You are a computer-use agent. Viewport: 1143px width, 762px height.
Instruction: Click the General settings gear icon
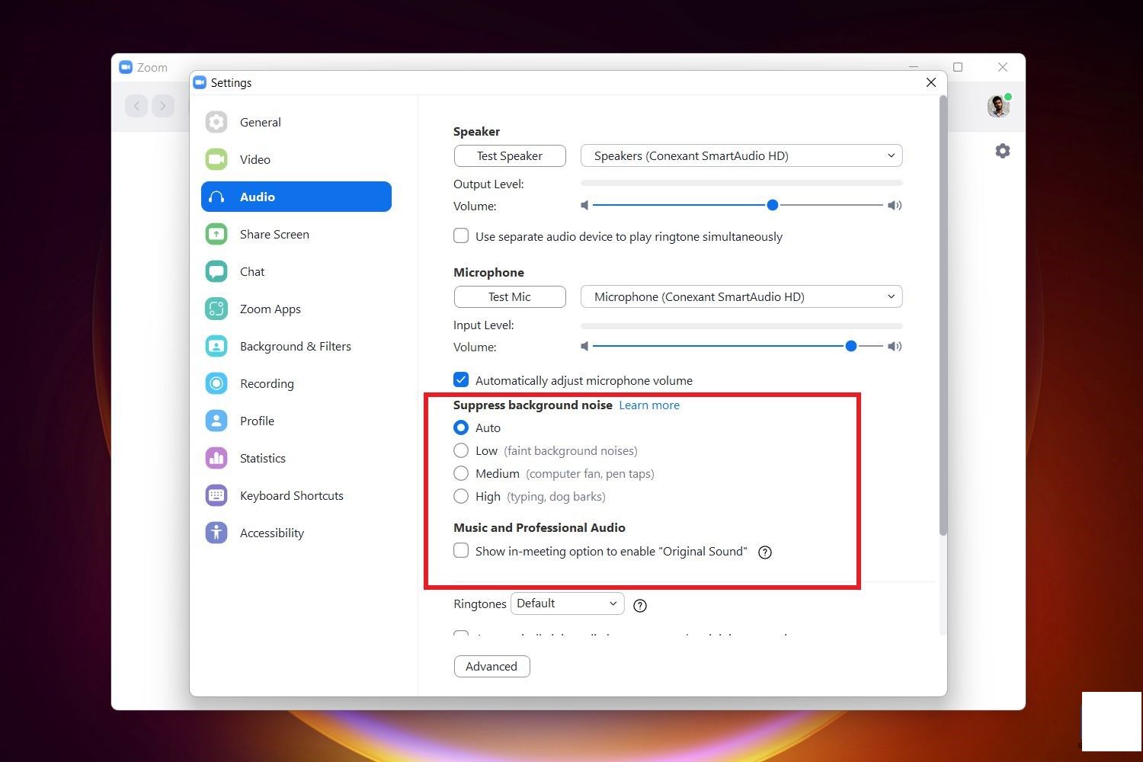point(216,122)
